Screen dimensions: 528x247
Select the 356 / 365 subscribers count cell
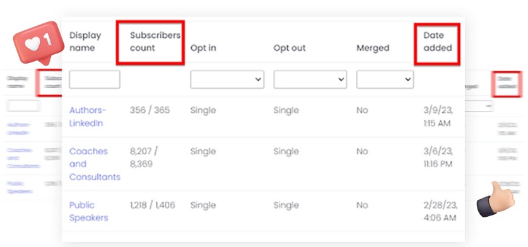click(x=150, y=110)
